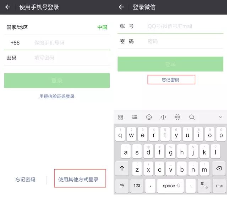Tap the p key
The height and width of the screenshot is (197, 230).
pyautogui.click(x=221, y=134)
